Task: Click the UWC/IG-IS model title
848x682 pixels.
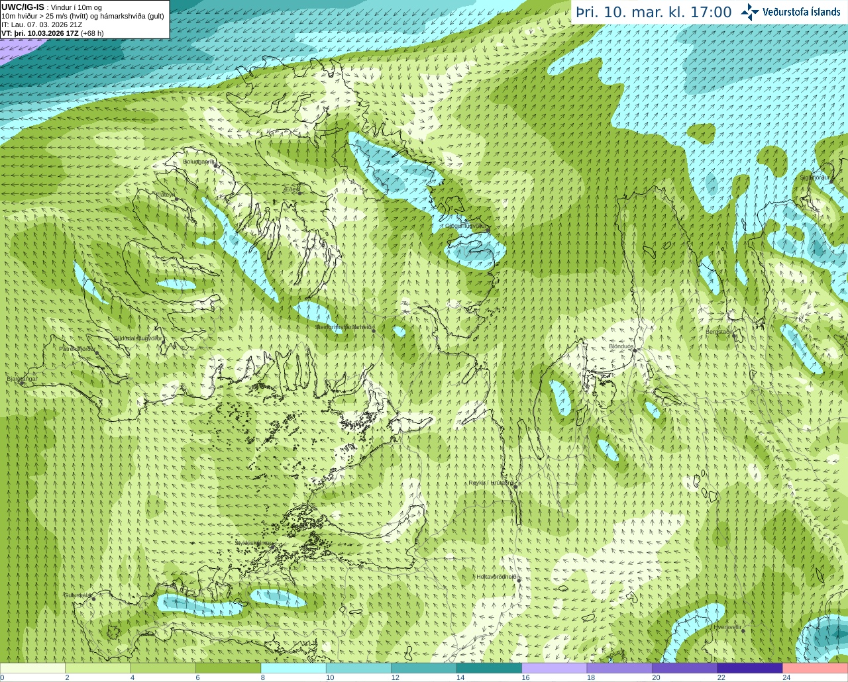Action: (x=23, y=7)
